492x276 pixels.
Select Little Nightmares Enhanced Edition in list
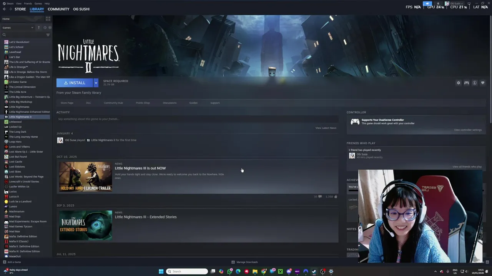30,112
